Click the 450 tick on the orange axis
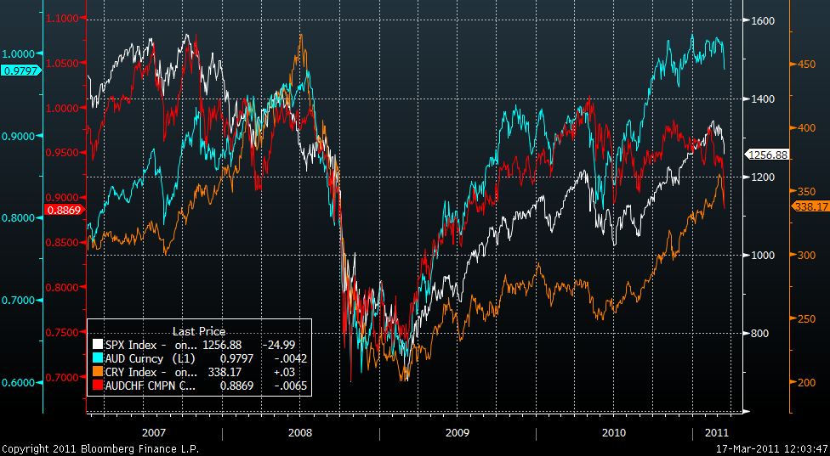The height and width of the screenshot is (456, 830). coord(804,64)
